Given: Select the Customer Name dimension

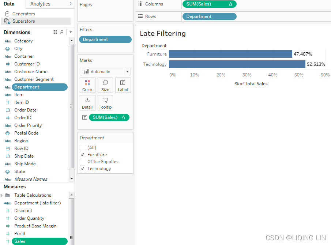Looking at the screenshot, I should pos(31,72).
